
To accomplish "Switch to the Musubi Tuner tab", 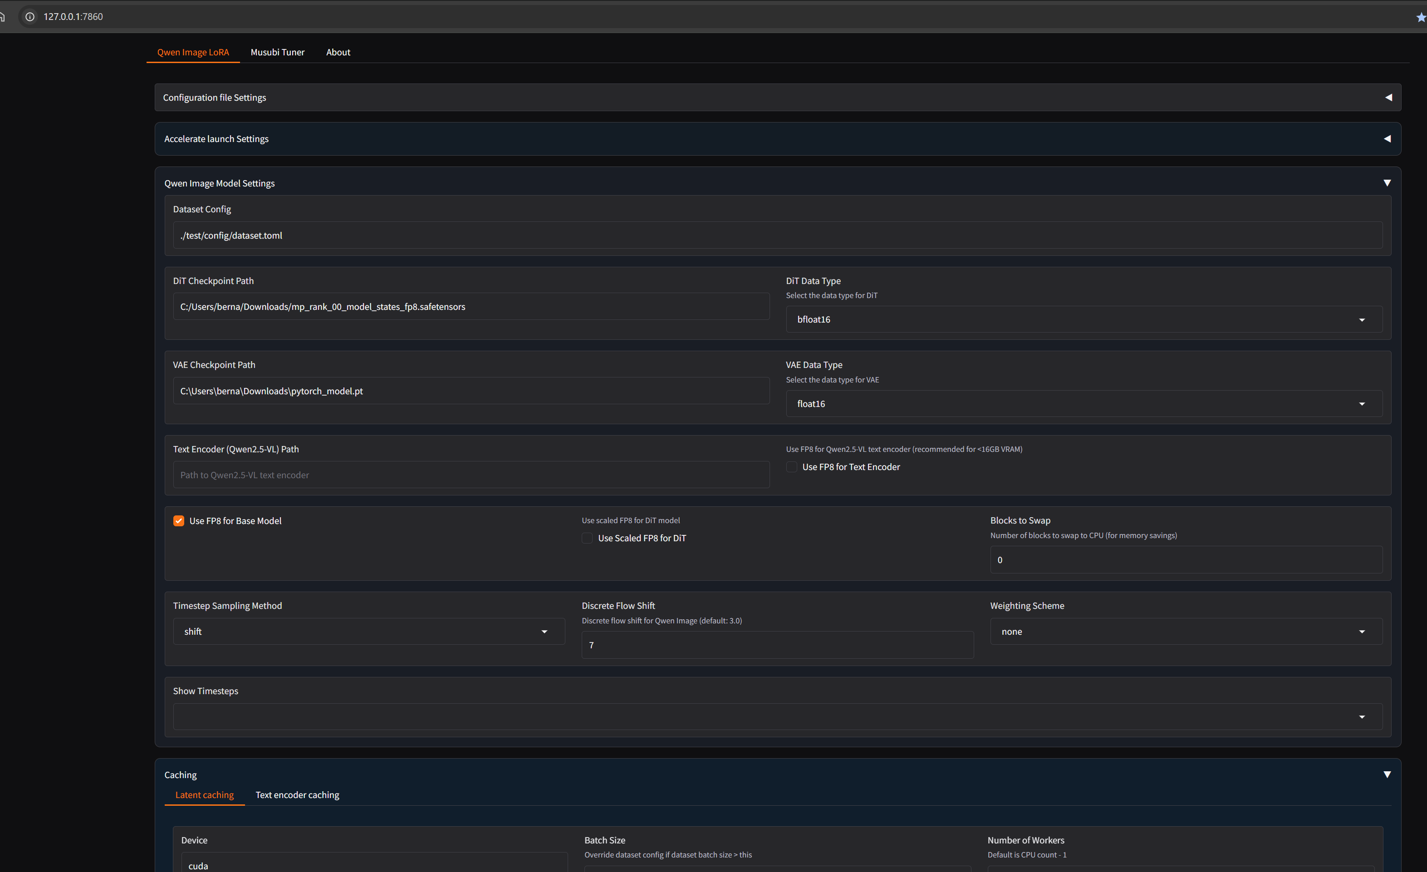I will pos(277,52).
